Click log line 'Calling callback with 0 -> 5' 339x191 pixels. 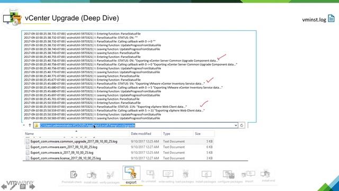123,88
